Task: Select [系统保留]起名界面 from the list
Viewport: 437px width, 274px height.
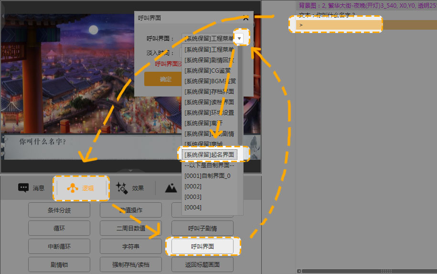Action: pyautogui.click(x=210, y=154)
